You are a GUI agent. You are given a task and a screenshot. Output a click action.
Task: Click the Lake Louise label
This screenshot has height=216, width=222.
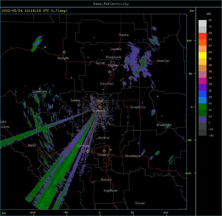5,124
